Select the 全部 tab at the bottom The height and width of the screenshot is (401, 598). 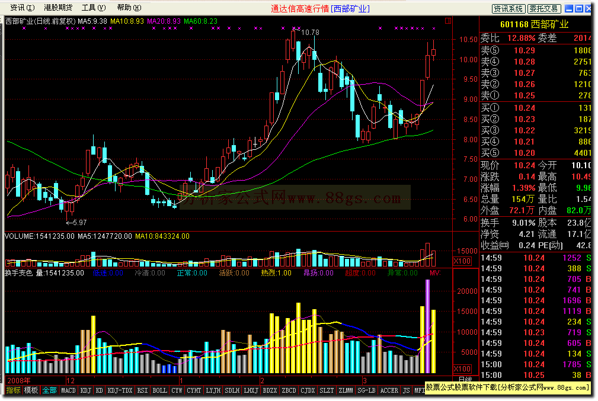pyautogui.click(x=49, y=390)
